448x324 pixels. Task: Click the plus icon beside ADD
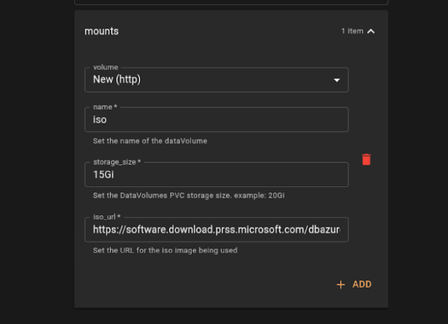pos(341,285)
